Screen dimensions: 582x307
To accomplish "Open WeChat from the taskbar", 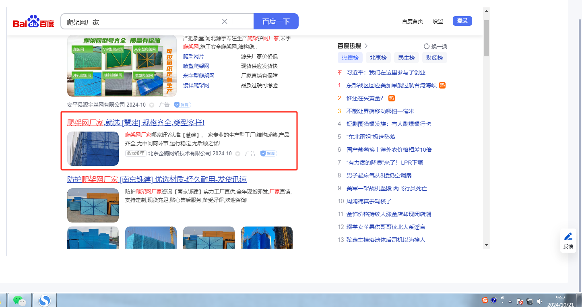I will pyautogui.click(x=20, y=300).
